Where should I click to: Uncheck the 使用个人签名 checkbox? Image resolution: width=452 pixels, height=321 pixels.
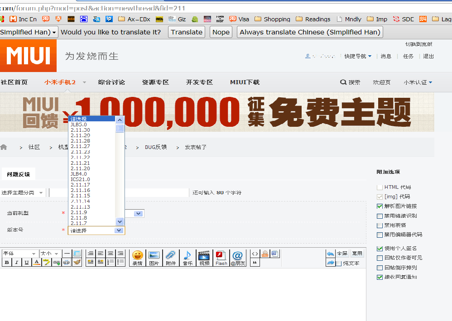(380, 249)
